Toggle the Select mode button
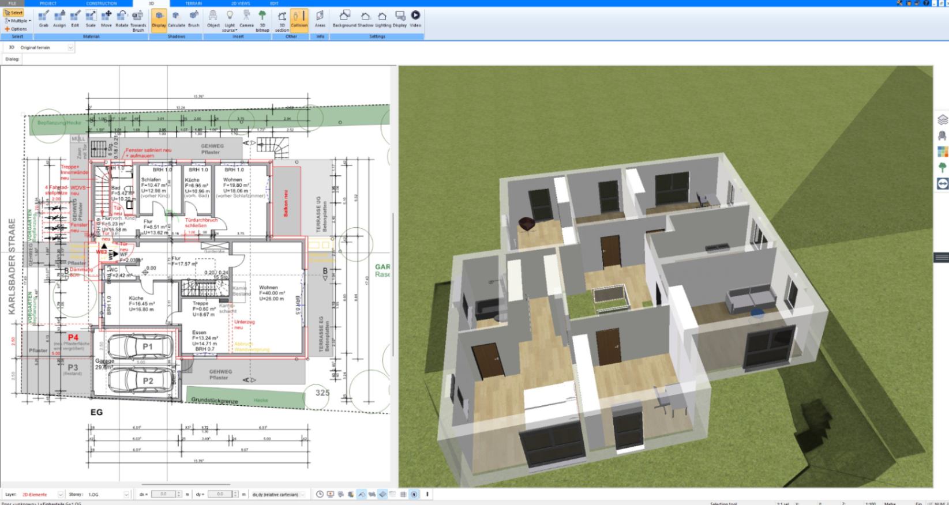The width and height of the screenshot is (949, 505). click(13, 13)
